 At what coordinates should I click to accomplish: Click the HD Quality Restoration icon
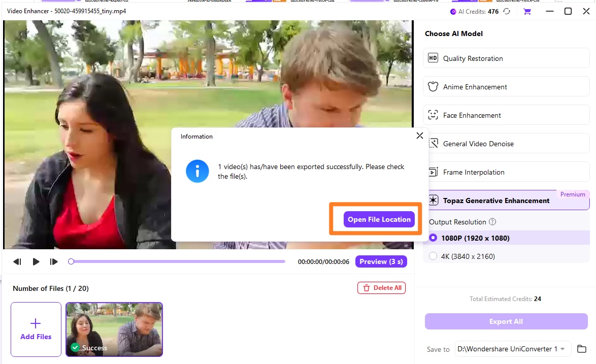tap(433, 58)
